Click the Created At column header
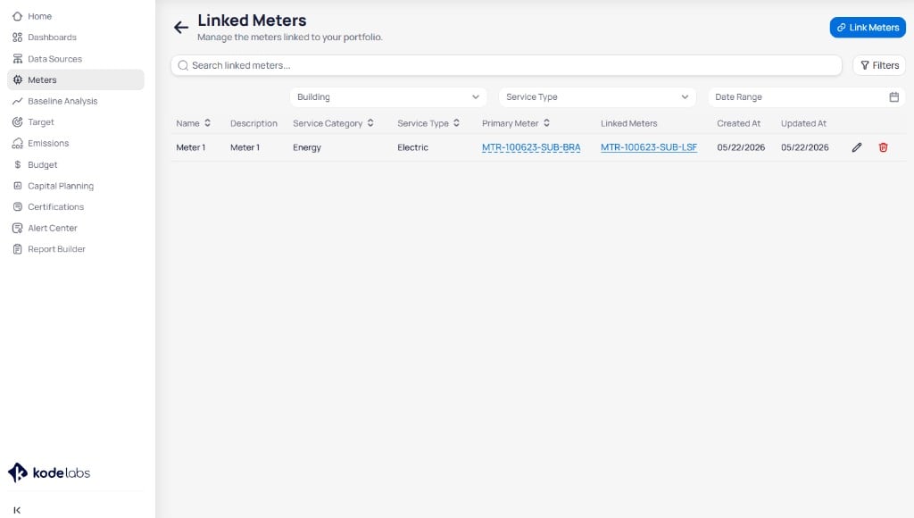This screenshot has height=518, width=914. pos(738,123)
